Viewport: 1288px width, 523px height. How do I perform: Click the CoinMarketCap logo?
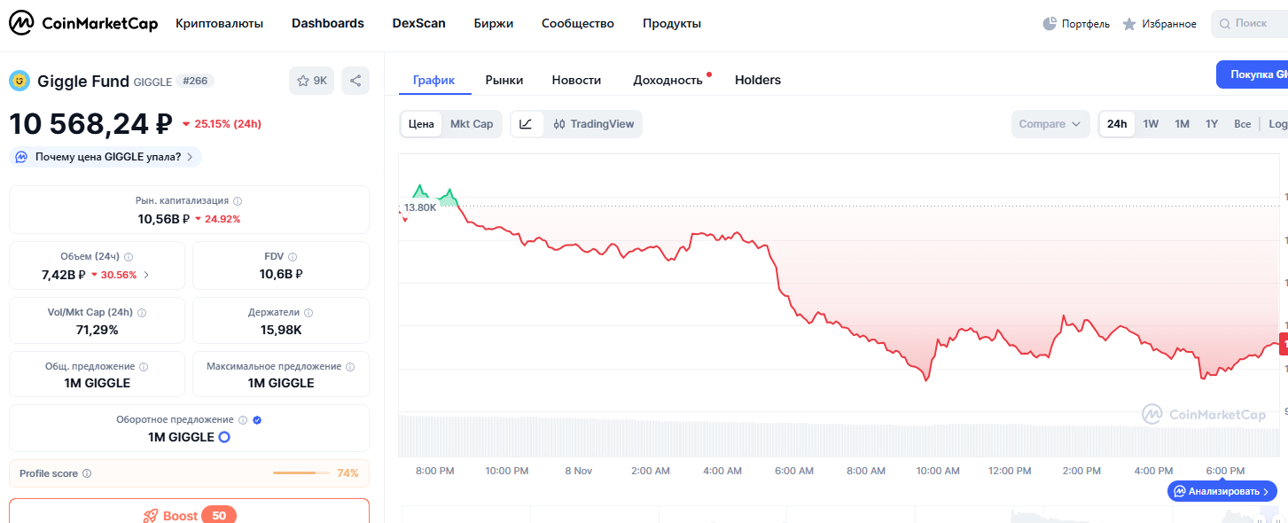coord(83,24)
